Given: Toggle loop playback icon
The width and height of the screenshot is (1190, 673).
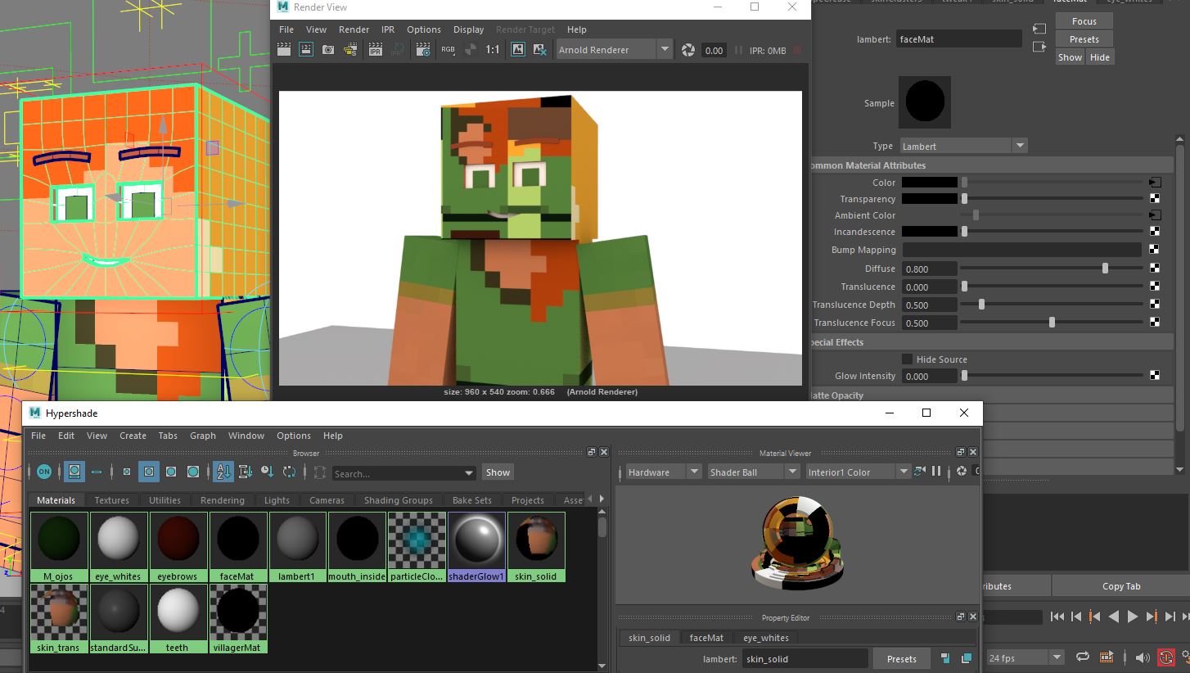Looking at the screenshot, I should (1083, 657).
